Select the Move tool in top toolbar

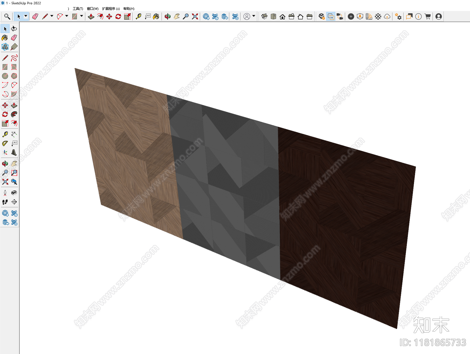pos(109,16)
